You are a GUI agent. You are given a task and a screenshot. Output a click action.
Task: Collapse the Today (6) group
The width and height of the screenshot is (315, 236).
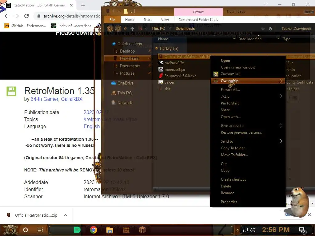157,48
